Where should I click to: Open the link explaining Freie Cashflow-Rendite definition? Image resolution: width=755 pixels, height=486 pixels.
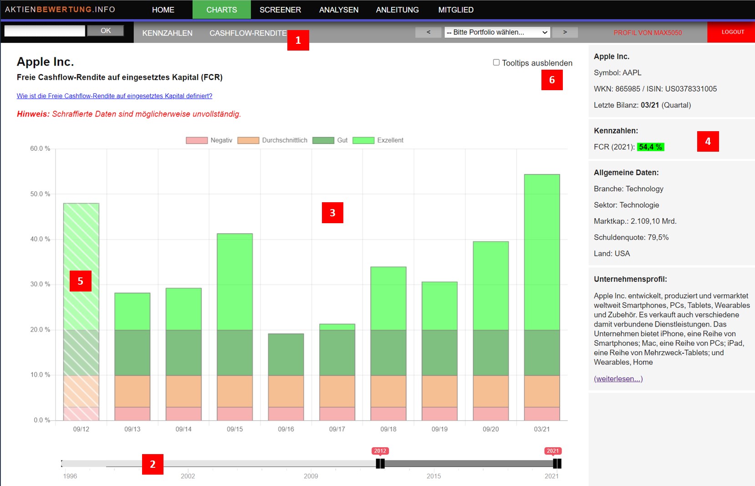click(115, 96)
